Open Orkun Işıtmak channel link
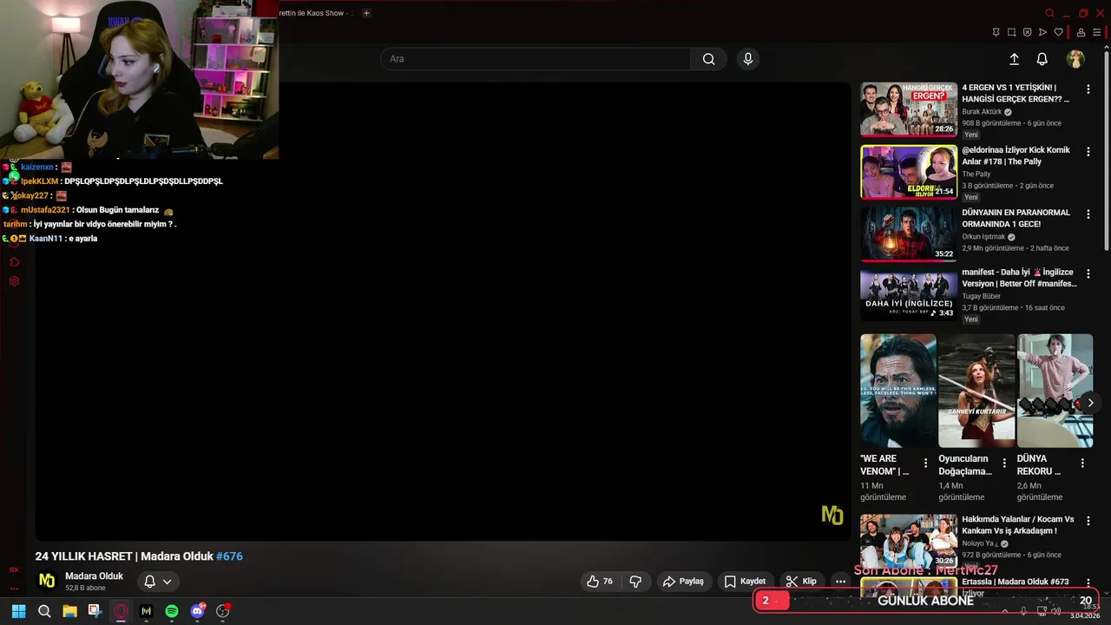This screenshot has width=1111, height=625. tap(983, 237)
